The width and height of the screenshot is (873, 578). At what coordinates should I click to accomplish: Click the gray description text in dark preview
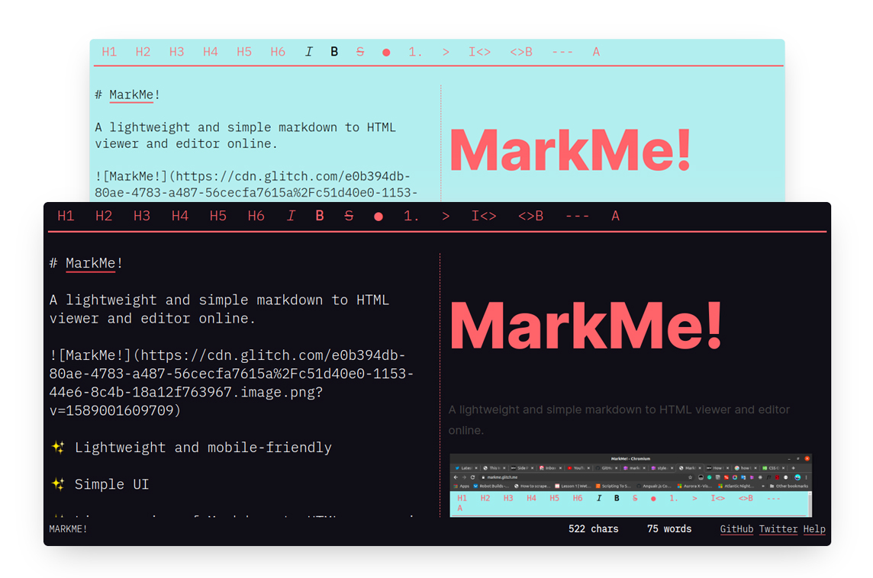pyautogui.click(x=619, y=419)
